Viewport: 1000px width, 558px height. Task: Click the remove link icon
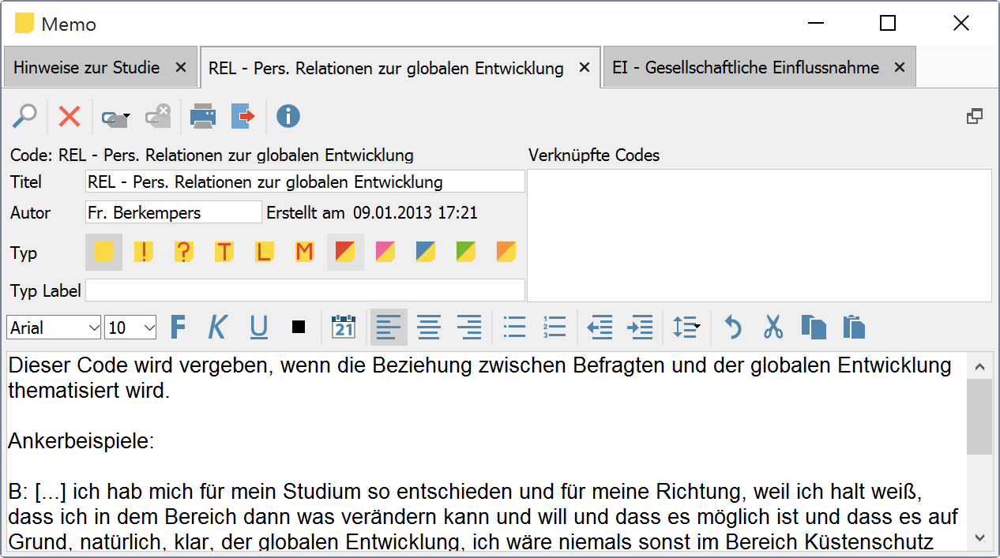pos(158,116)
